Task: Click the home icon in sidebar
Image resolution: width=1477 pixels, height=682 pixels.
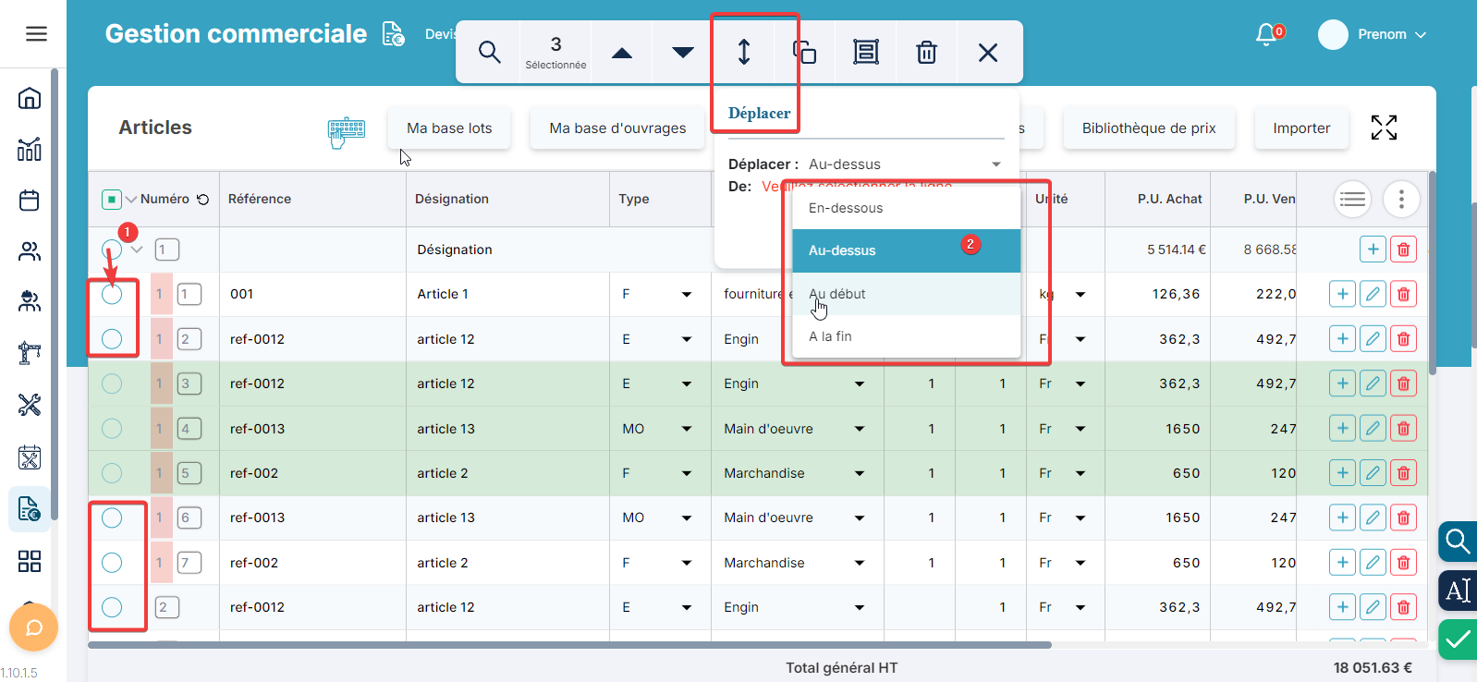Action: pos(30,98)
